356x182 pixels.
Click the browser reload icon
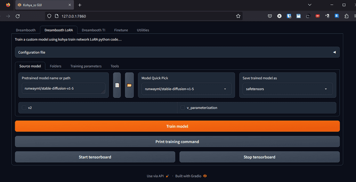pyautogui.click(x=18, y=16)
